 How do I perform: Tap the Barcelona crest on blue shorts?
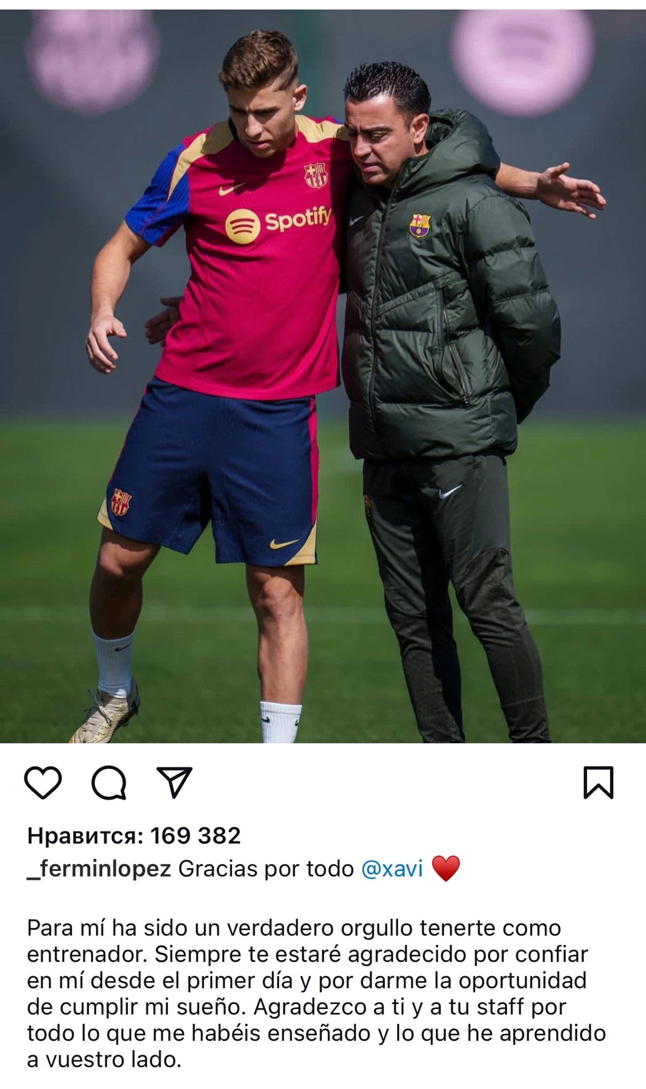121,502
